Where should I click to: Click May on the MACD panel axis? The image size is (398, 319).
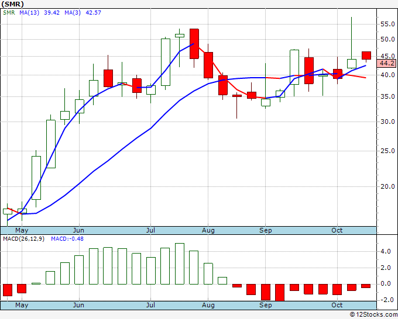(x=22, y=305)
